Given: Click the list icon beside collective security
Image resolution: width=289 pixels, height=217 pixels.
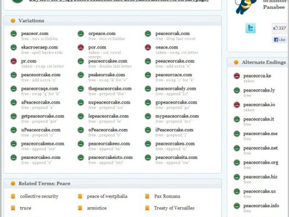Looking at the screenshot, I should 13,196.
